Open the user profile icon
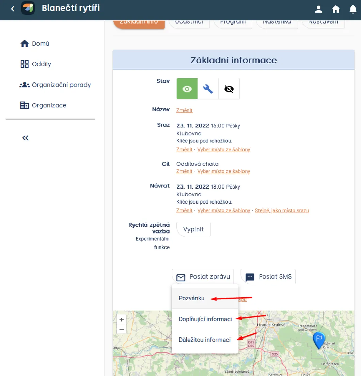This screenshot has width=361, height=376. (318, 9)
